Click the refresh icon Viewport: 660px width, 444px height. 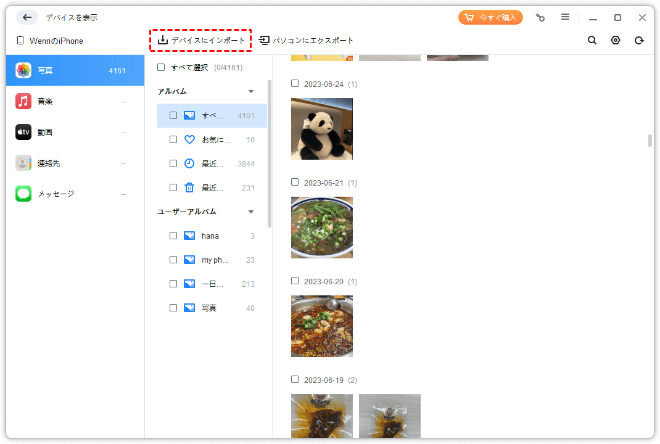pyautogui.click(x=639, y=40)
